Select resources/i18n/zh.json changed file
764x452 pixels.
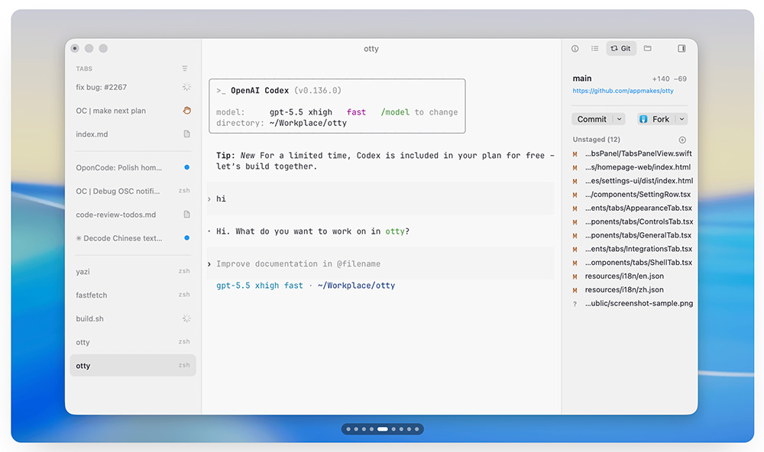(x=633, y=290)
